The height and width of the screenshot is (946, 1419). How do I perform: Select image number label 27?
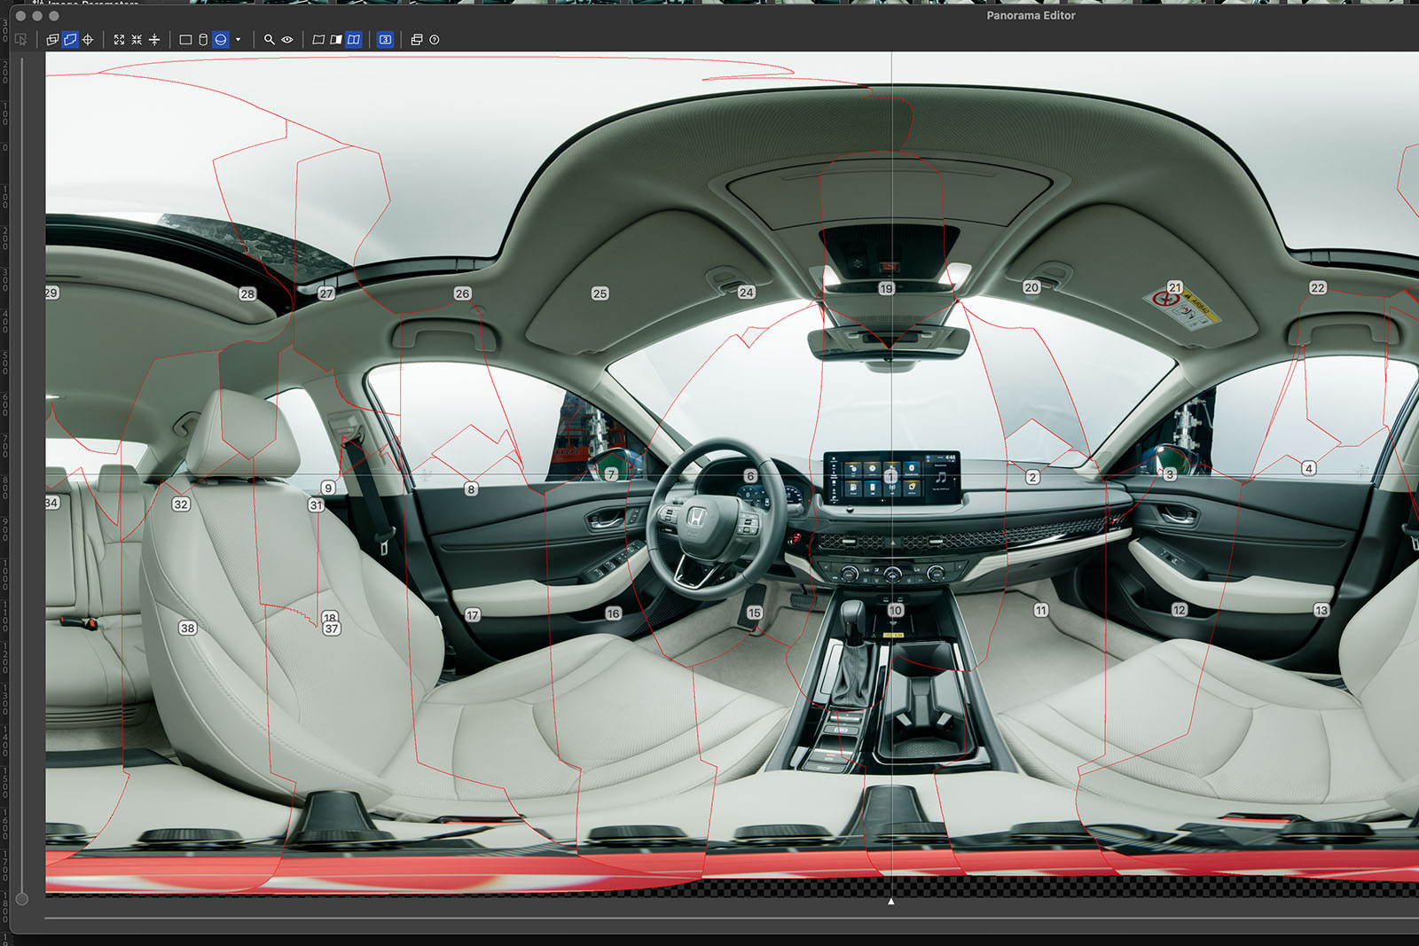click(x=326, y=293)
